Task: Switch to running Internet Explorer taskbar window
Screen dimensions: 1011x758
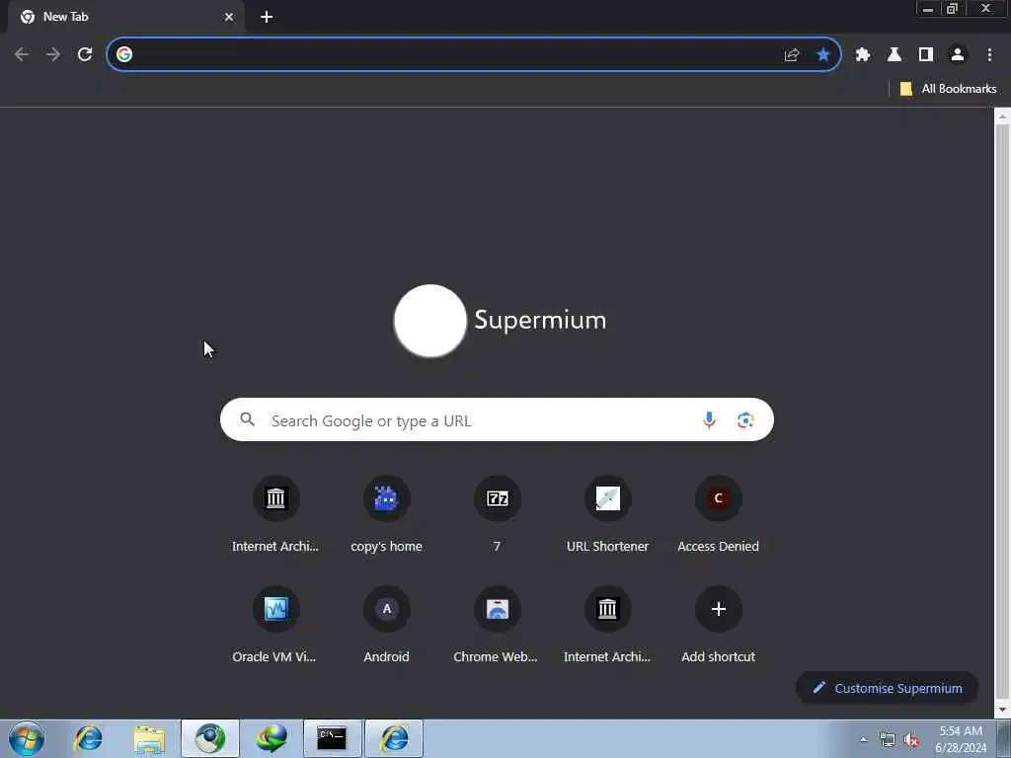Action: point(394,738)
